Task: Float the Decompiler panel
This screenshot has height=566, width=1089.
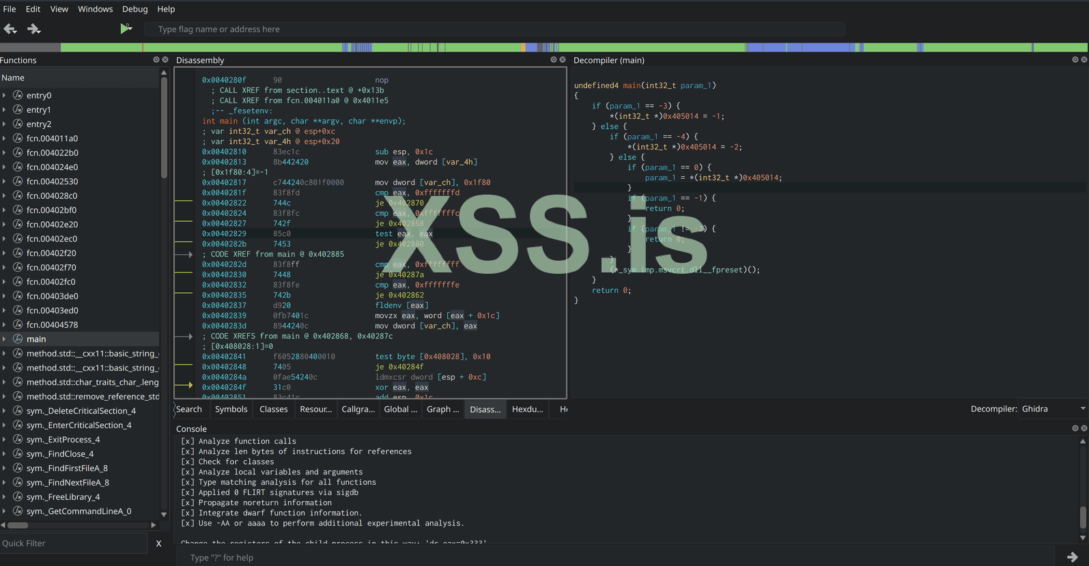Action: pyautogui.click(x=1075, y=60)
